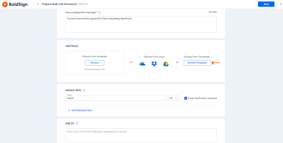
Task: Click into the Acknowledgement message textbox
Action: [x=141, y=24]
